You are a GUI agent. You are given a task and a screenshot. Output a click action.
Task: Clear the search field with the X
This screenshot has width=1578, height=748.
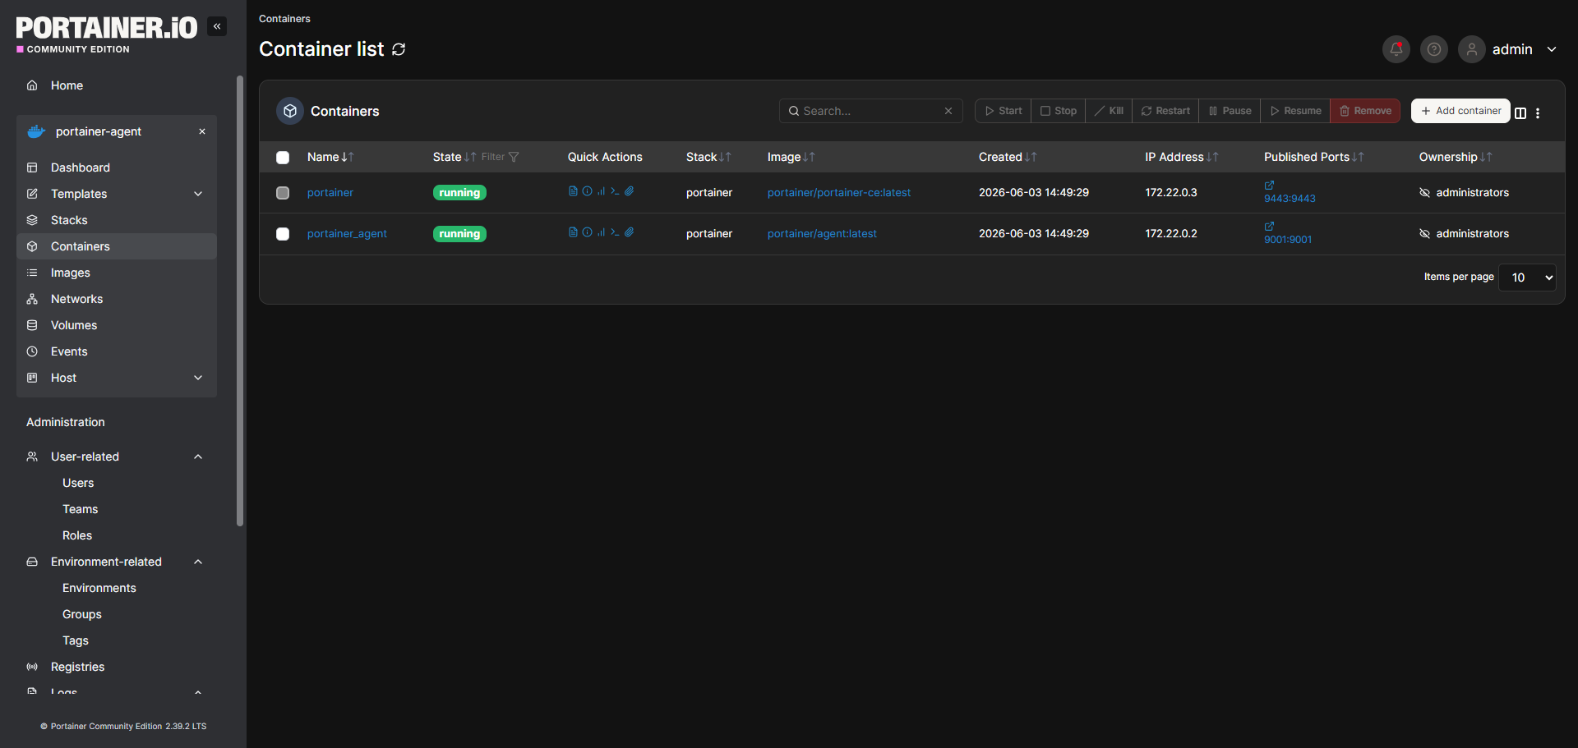coord(948,111)
